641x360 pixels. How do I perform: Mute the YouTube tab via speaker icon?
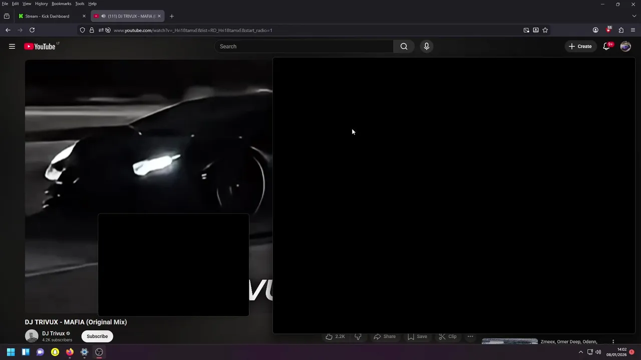pyautogui.click(x=103, y=16)
